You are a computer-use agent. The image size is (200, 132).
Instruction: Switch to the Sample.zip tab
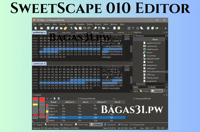pyautogui.click(x=52, y=33)
